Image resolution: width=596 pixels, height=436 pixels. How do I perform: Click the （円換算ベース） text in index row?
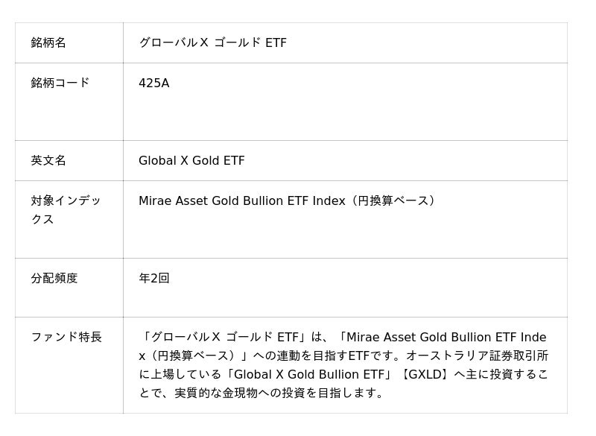pos(393,201)
